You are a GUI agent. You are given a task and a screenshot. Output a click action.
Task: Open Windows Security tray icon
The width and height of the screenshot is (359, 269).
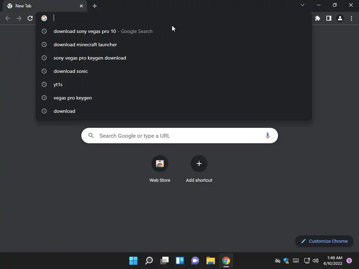coord(286,261)
